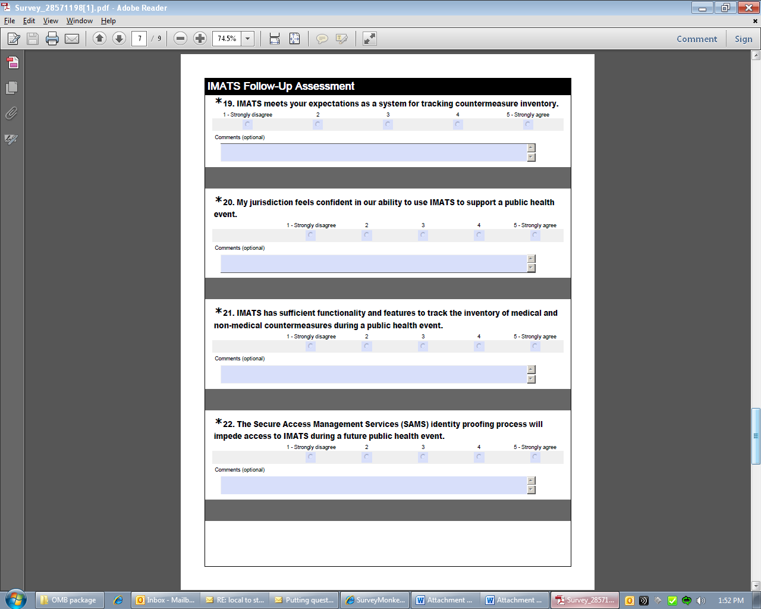This screenshot has width=761, height=609.
Task: Click scroll up arrow in question 22 comments
Action: tap(532, 481)
